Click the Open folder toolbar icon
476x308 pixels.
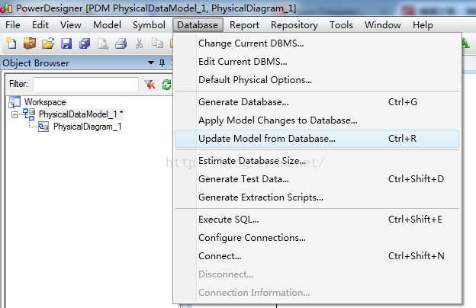click(x=48, y=43)
